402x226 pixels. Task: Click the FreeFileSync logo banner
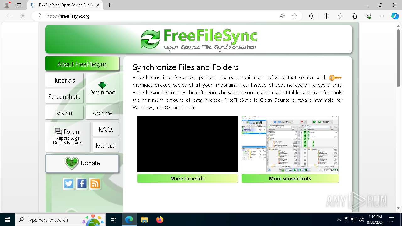tap(198, 39)
